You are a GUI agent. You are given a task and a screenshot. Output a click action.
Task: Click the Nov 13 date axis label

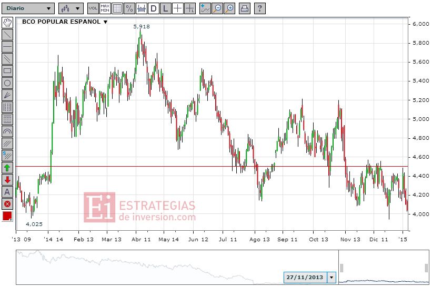pyautogui.click(x=350, y=239)
